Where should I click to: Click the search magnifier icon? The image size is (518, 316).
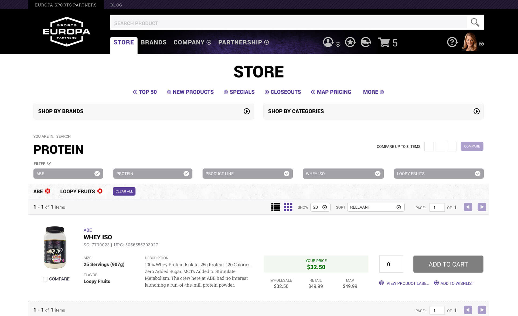(475, 22)
